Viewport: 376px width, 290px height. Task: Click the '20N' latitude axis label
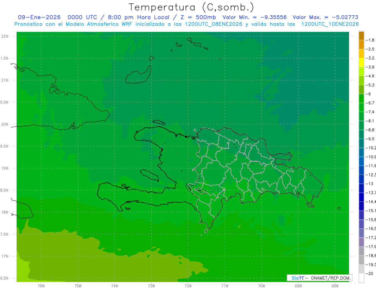click(5, 124)
